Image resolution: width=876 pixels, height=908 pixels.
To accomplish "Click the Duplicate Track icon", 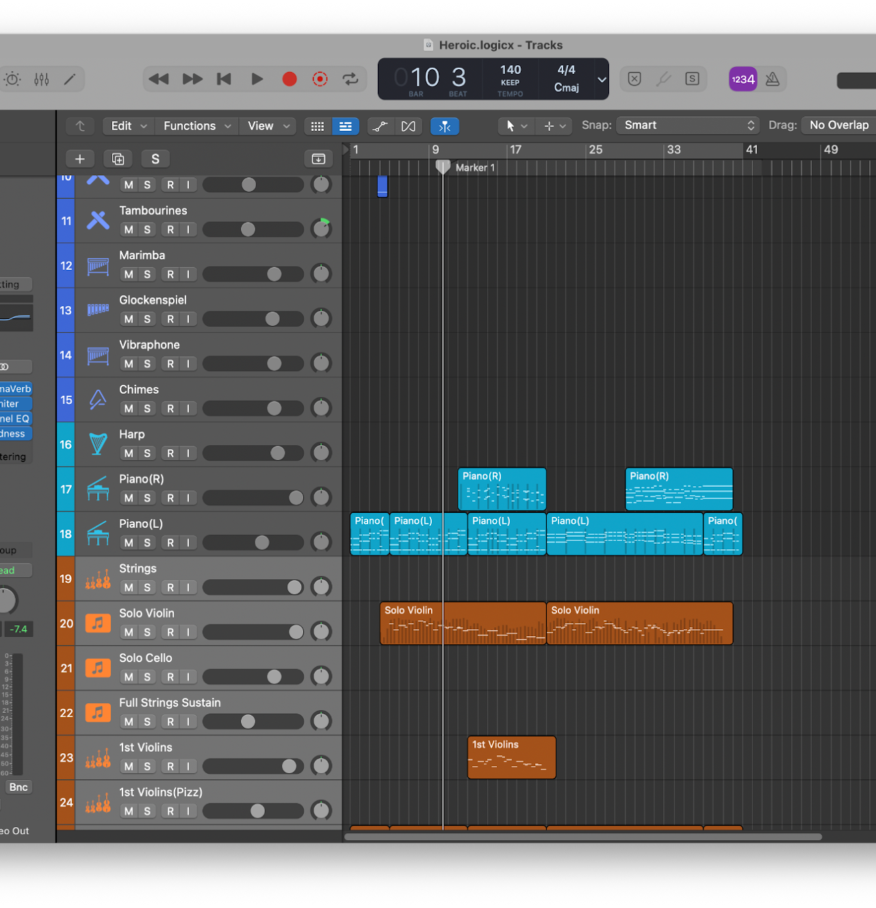I will click(x=118, y=159).
